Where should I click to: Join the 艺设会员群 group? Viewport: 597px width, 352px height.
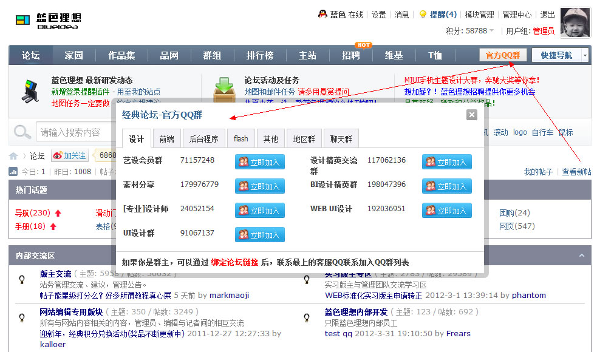point(260,161)
